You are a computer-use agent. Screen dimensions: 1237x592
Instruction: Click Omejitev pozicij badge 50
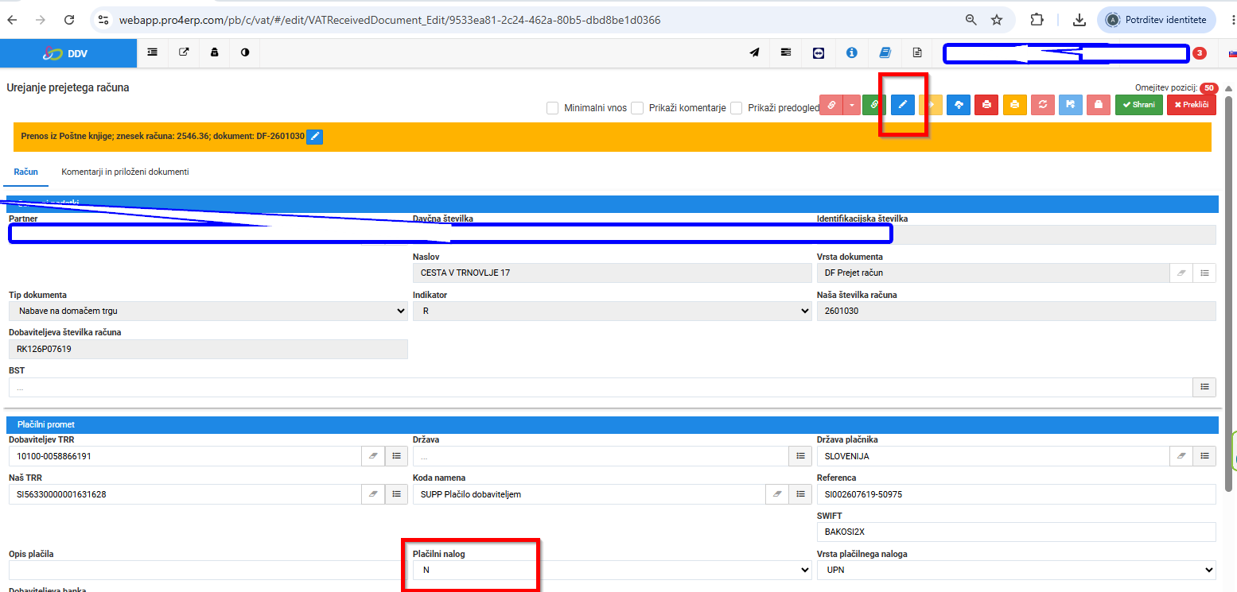pyautogui.click(x=1209, y=88)
